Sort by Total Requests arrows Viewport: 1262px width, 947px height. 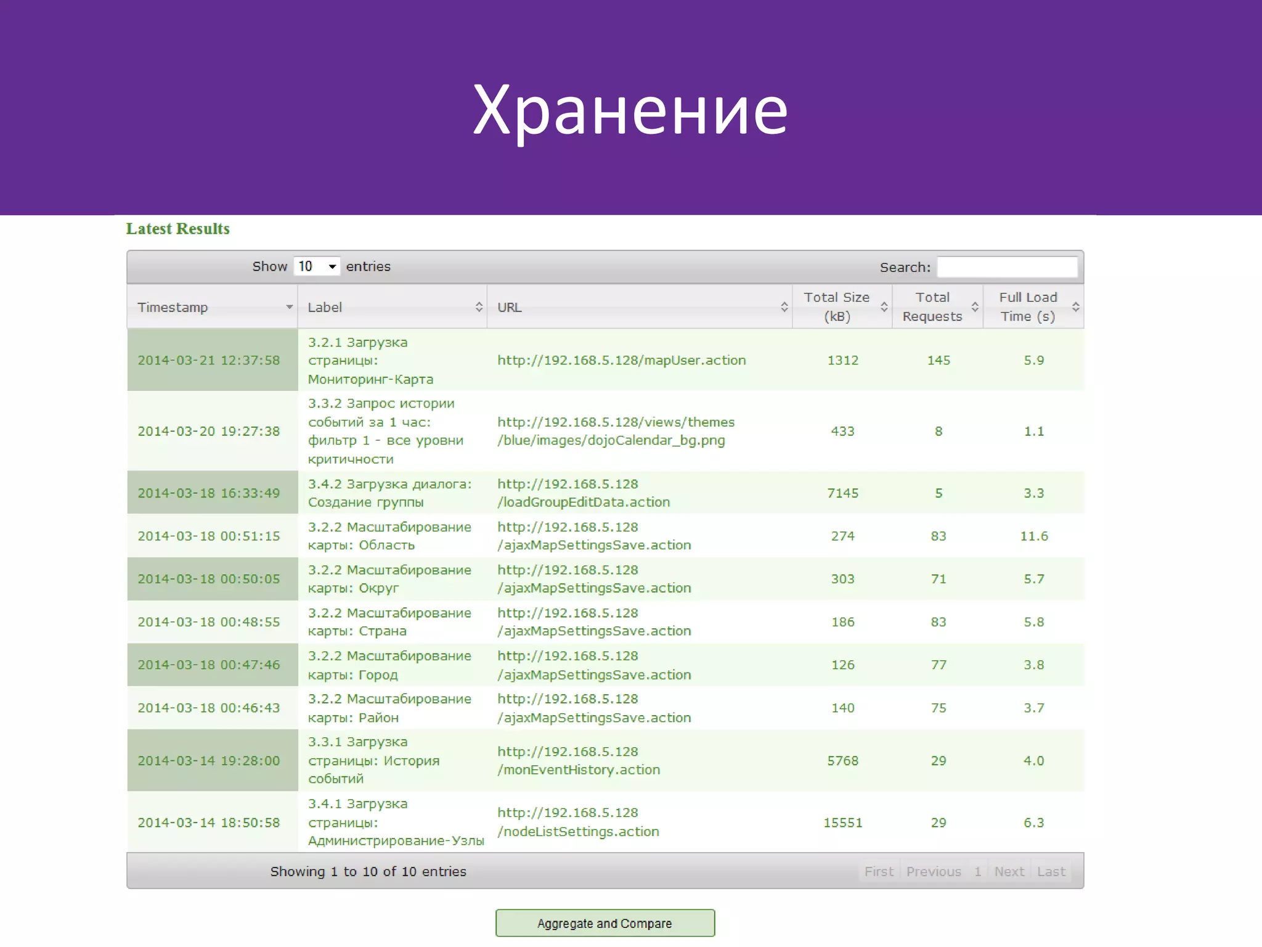coord(975,306)
